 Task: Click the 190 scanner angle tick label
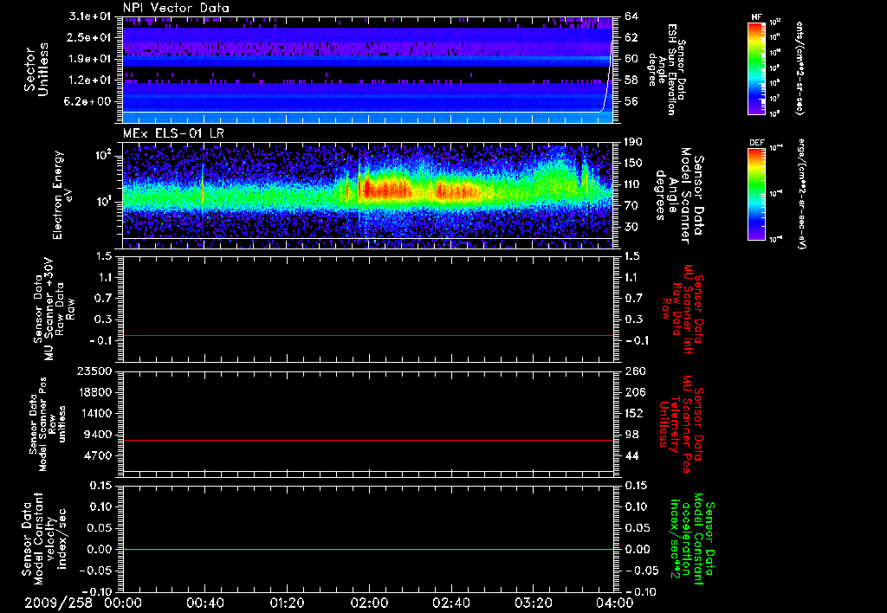[633, 142]
